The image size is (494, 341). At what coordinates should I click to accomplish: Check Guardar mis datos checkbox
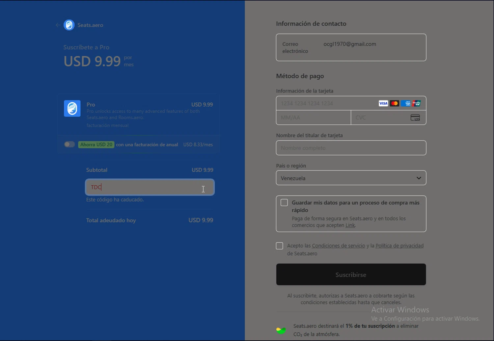[284, 202]
